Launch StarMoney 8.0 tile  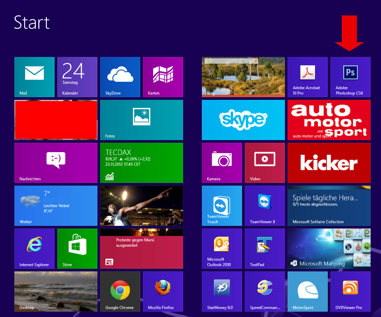(x=222, y=292)
